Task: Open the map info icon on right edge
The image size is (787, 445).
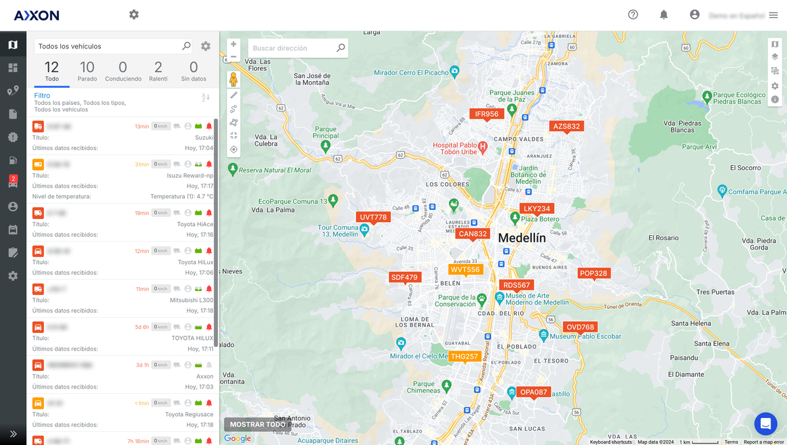Action: 775,100
